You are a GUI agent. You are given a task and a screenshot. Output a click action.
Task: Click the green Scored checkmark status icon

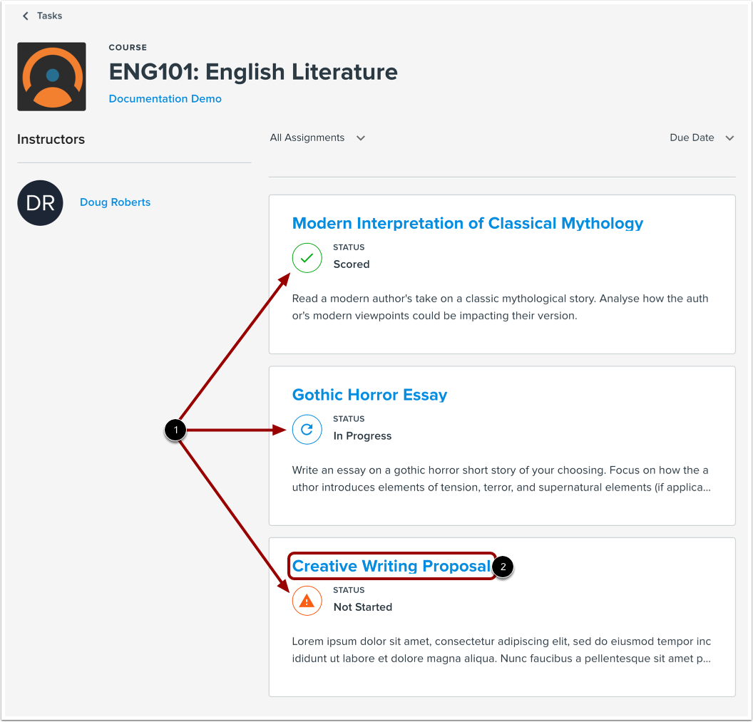[x=307, y=258]
